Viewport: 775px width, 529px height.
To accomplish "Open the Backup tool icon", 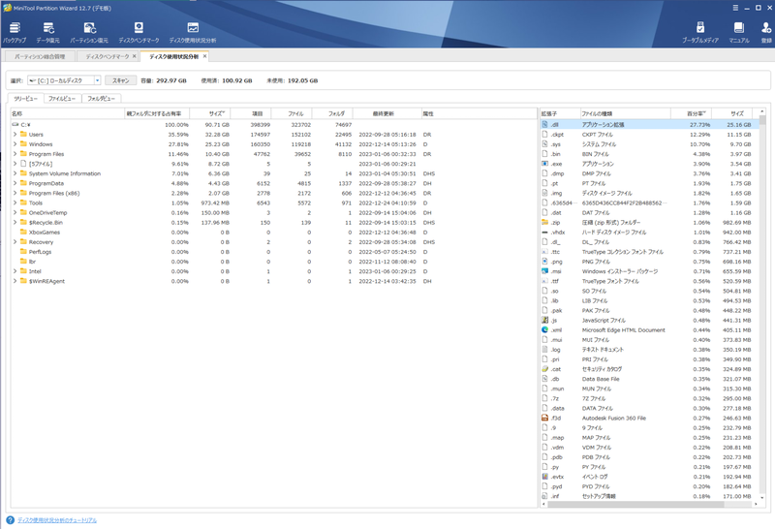I will [x=15, y=28].
